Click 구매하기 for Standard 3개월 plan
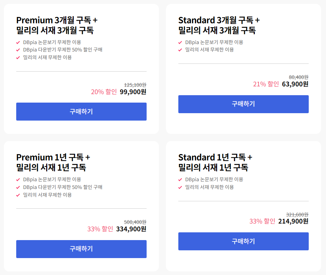Viewport: 326px width, 275px height. [243, 104]
